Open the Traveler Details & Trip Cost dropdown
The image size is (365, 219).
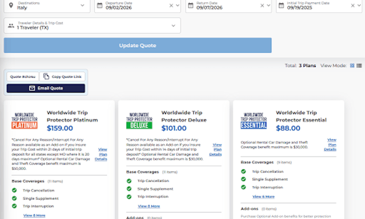tap(173, 26)
